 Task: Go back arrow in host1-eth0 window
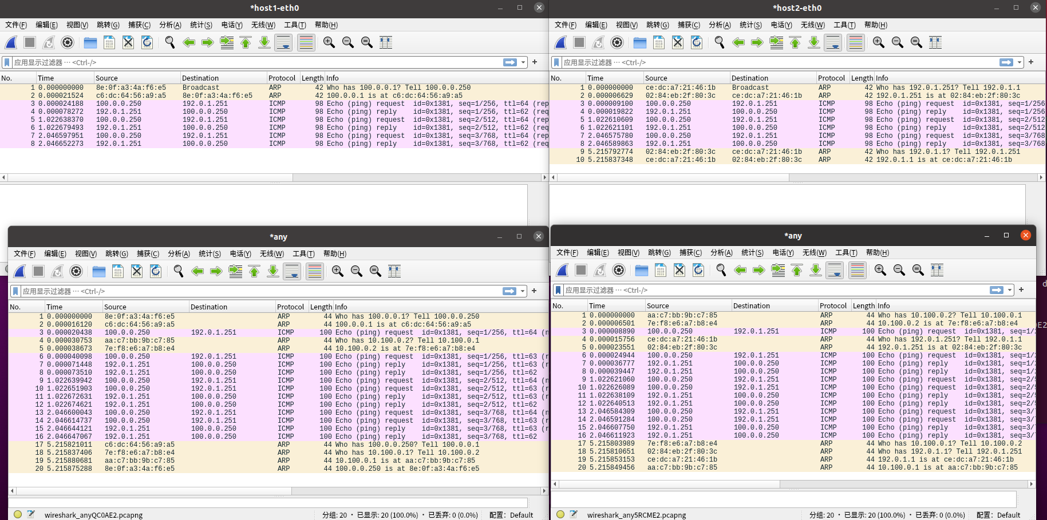coord(189,42)
